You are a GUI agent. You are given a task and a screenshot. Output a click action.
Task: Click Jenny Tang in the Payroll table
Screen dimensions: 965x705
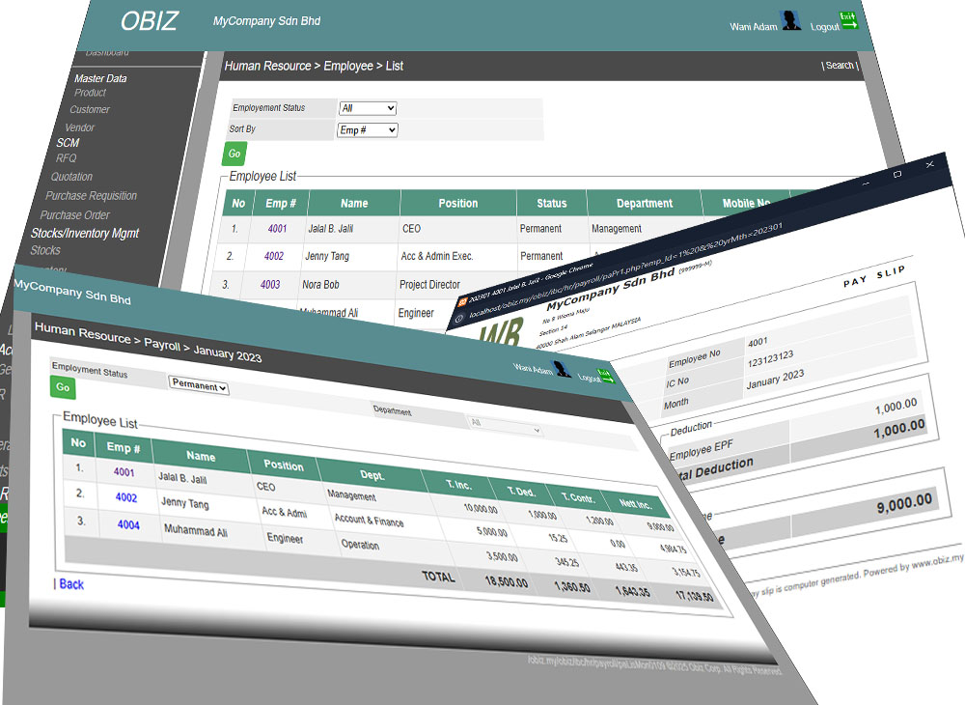click(184, 503)
